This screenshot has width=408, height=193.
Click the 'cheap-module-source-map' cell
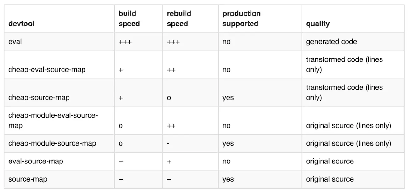[52, 143]
